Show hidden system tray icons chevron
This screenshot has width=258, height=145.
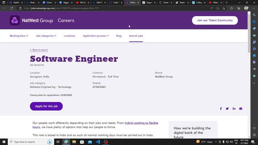click(216, 142)
